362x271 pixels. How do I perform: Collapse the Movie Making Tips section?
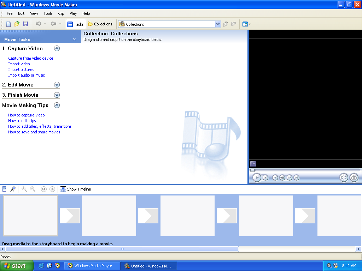(x=57, y=105)
